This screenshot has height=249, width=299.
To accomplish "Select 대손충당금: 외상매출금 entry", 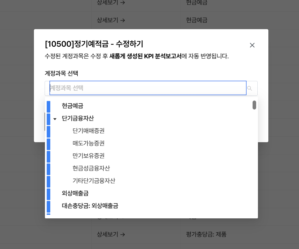I will tap(90, 206).
